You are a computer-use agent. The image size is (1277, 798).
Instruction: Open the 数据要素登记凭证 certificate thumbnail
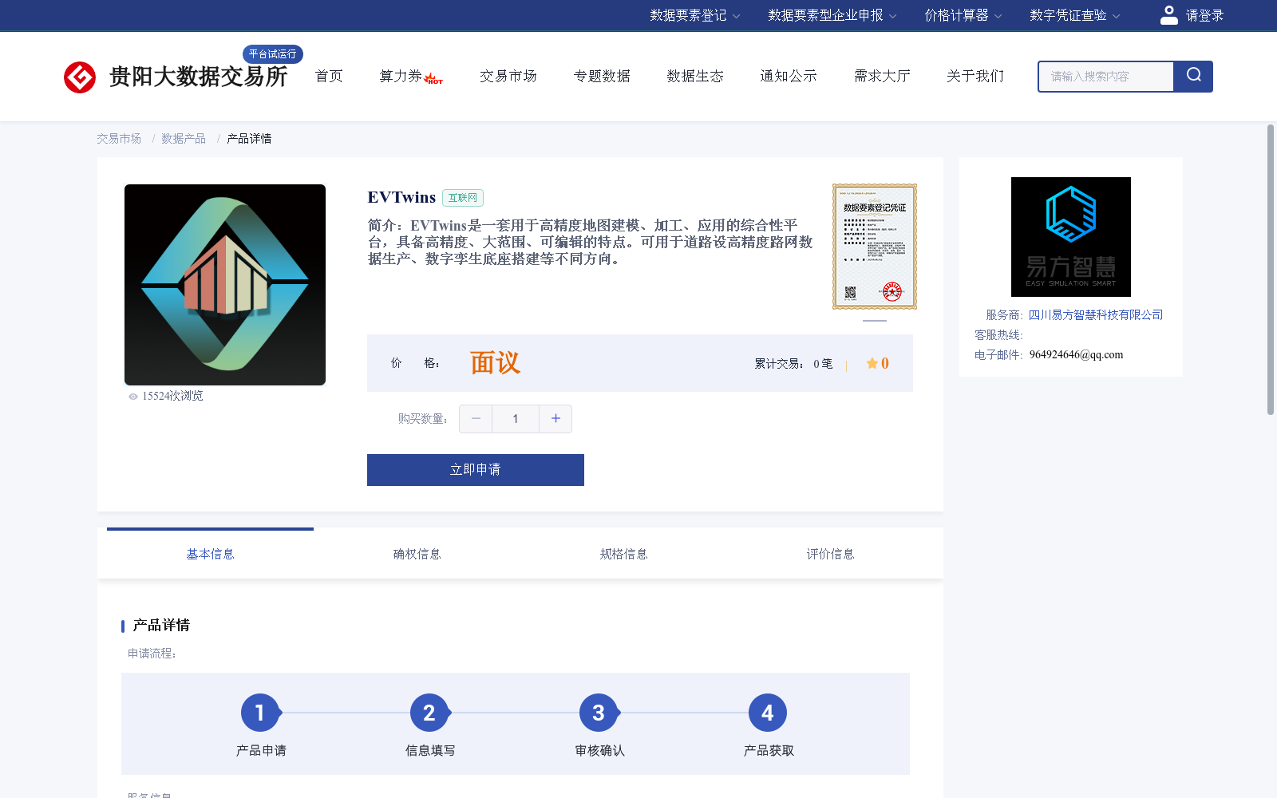(x=875, y=247)
